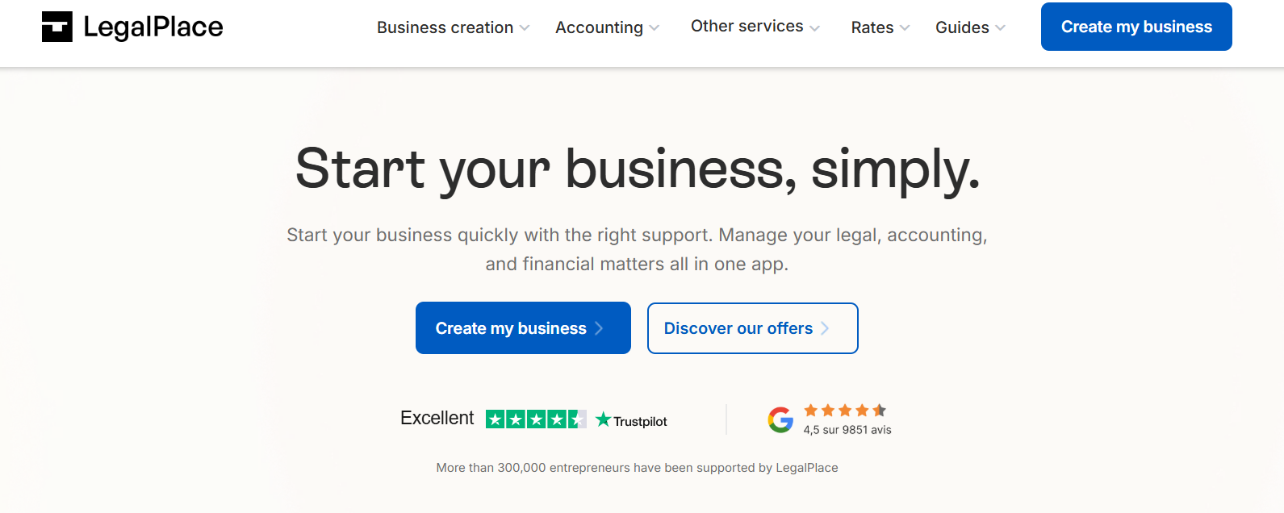Image resolution: width=1284 pixels, height=513 pixels.
Task: Click the Excellent Trustpilot label
Action: [437, 418]
